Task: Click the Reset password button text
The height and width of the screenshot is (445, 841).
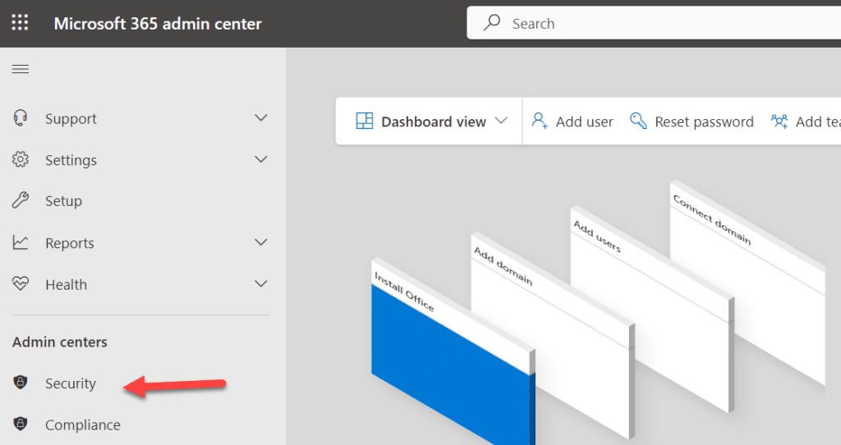Action: [704, 122]
